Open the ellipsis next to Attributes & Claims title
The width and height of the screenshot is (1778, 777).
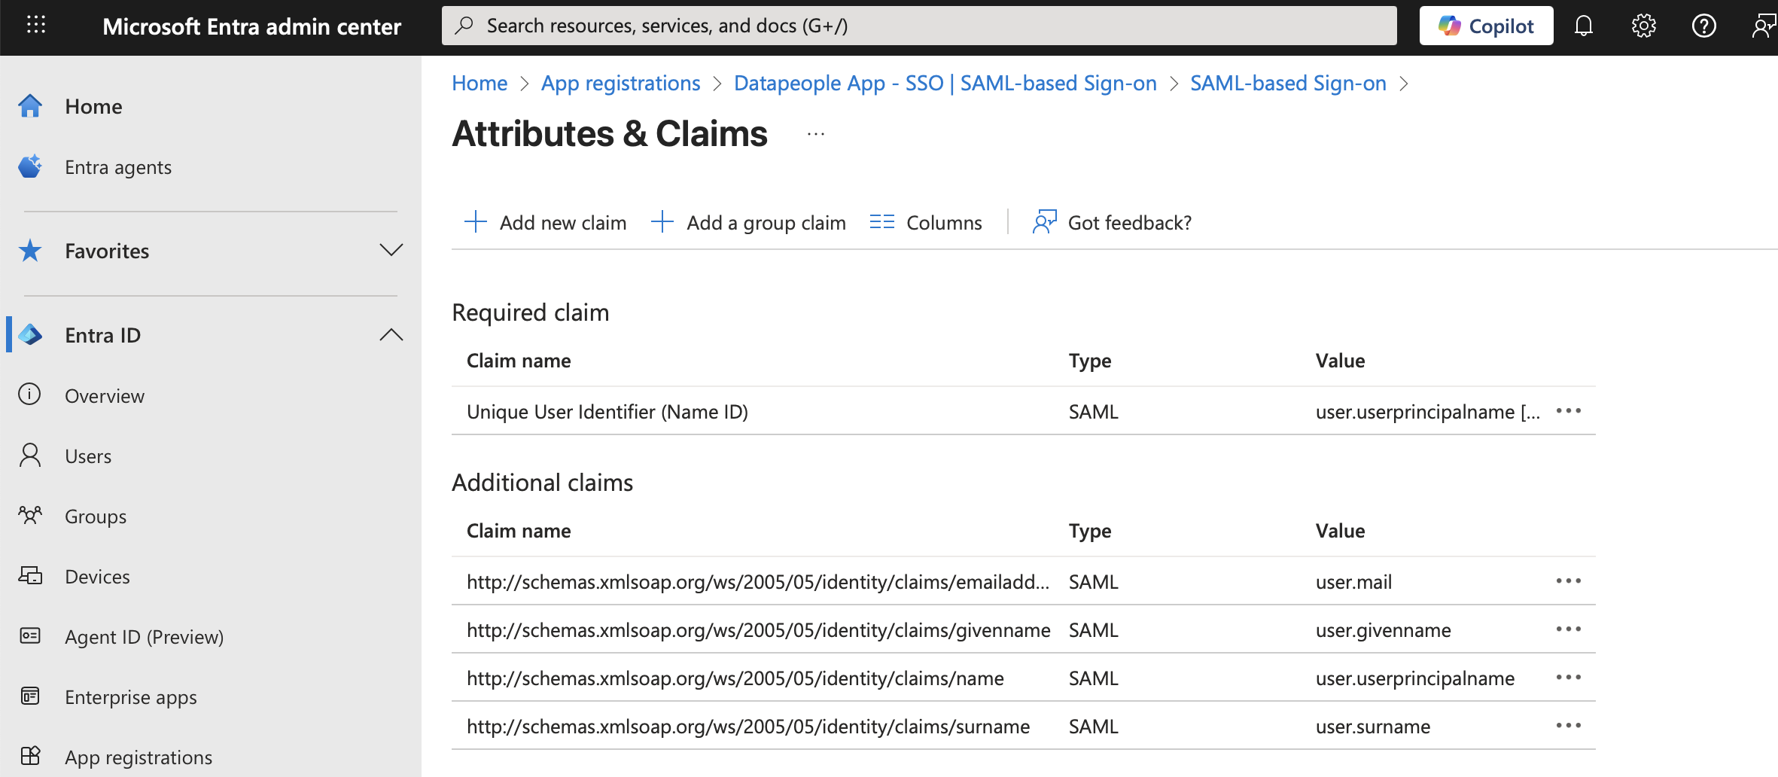pyautogui.click(x=816, y=135)
